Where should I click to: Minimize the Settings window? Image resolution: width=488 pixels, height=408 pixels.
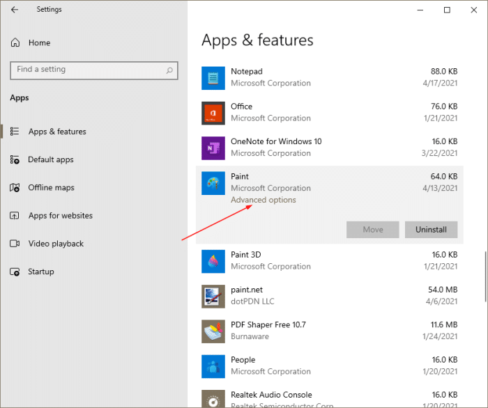[x=420, y=10]
